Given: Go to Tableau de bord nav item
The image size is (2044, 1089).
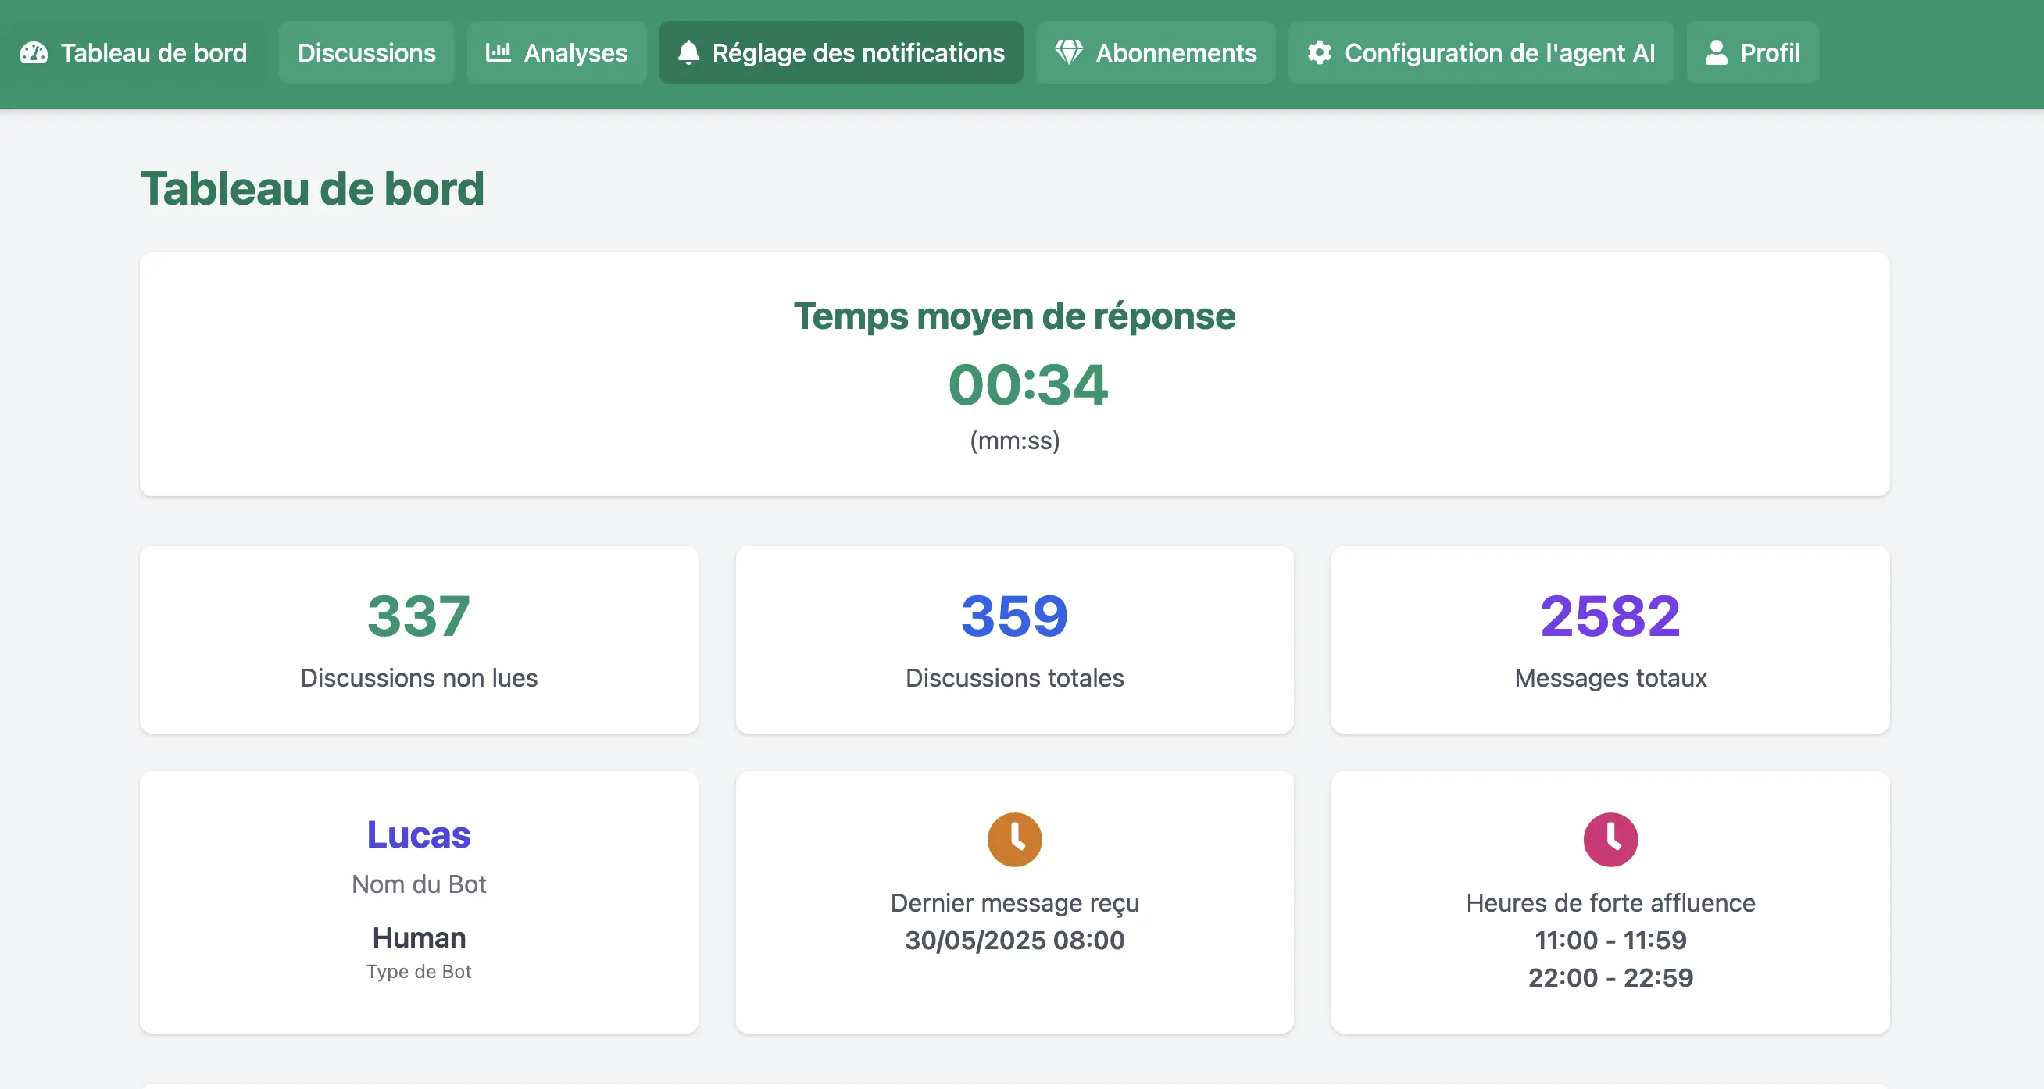Looking at the screenshot, I should 153,53.
